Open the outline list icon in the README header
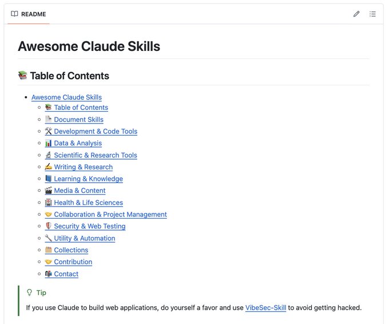This screenshot has height=324, width=389. click(372, 14)
